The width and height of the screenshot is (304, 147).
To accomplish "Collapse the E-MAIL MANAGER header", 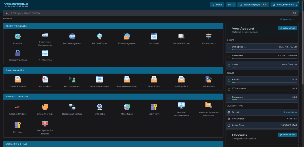I will pos(113,70).
